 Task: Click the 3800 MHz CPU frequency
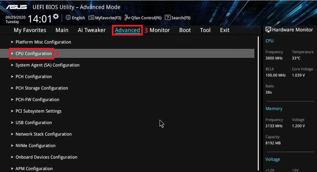click(274, 58)
